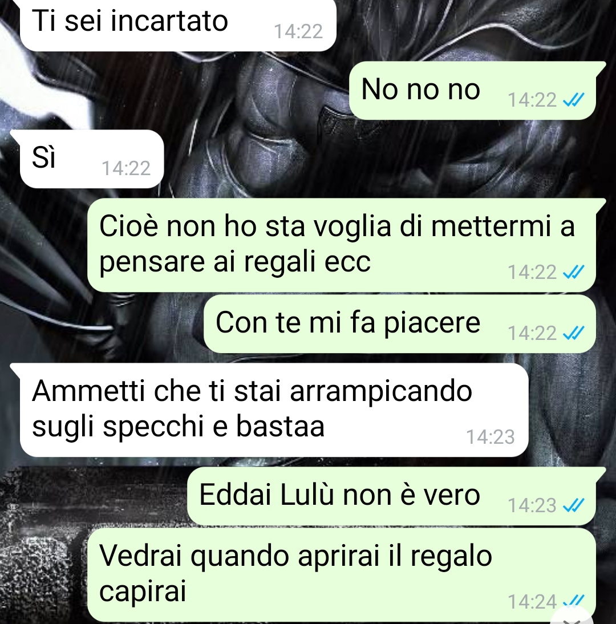Select the 'Con te mi fa piacere' message
This screenshot has height=624, width=616.
(400, 323)
